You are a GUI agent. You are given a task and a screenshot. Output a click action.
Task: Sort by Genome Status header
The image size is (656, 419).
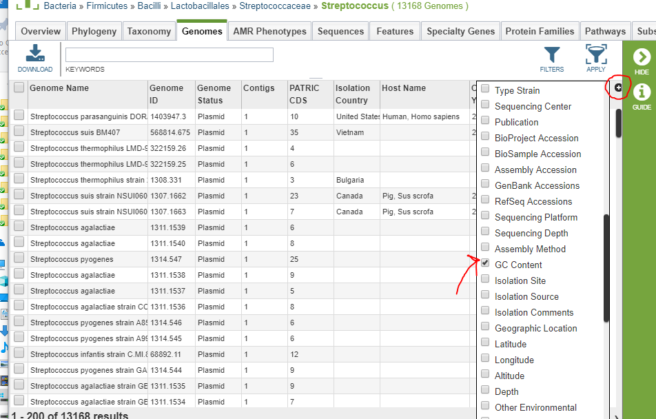[218, 94]
